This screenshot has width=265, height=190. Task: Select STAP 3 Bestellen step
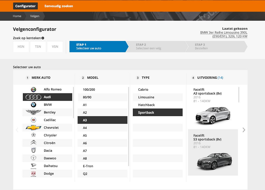pyautogui.click(x=216, y=47)
